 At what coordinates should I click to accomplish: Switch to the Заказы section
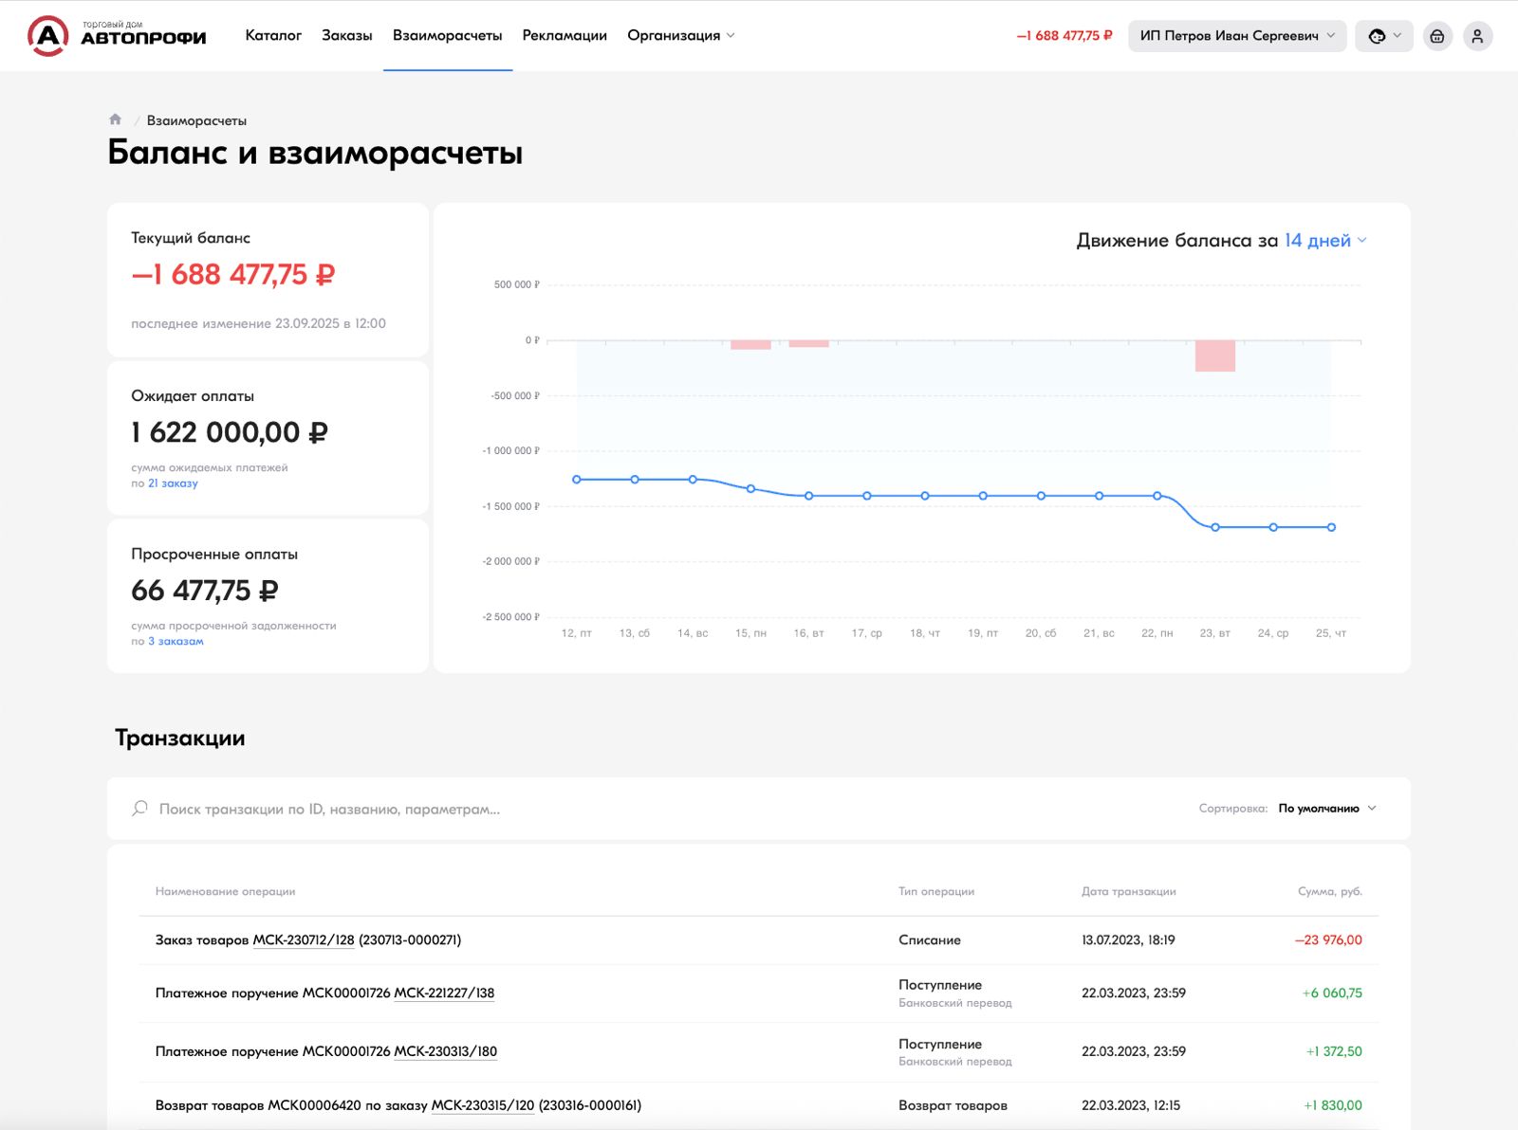coord(346,36)
